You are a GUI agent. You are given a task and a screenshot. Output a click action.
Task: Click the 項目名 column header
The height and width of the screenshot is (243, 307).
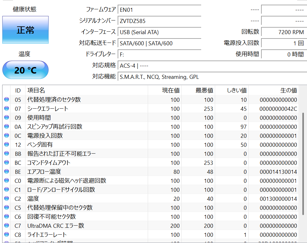click(87, 90)
